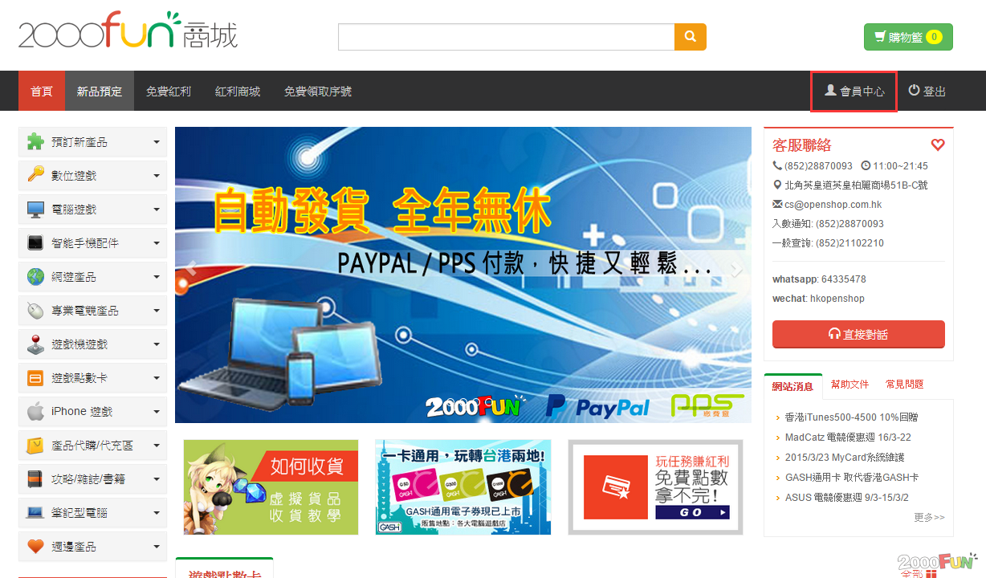
Task: Click the 會員中心 text label
Action: [x=862, y=92]
